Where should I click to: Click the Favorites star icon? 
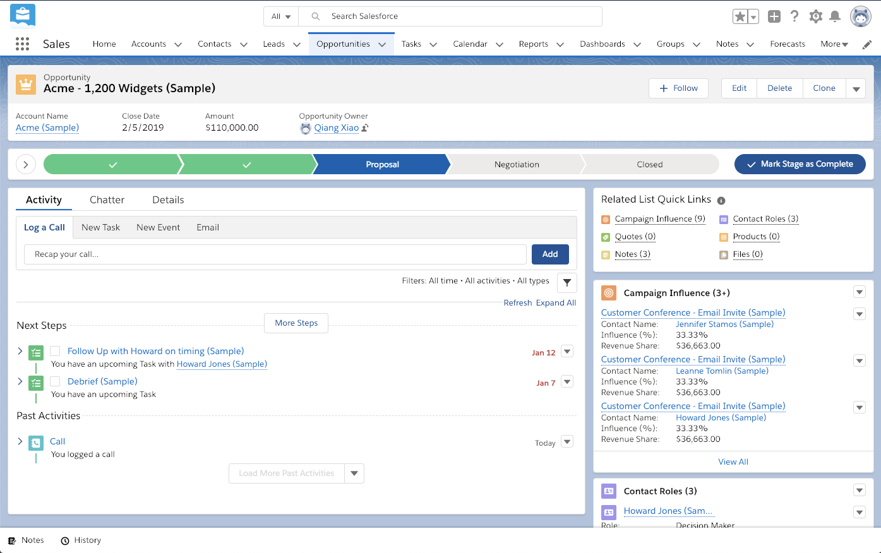740,16
